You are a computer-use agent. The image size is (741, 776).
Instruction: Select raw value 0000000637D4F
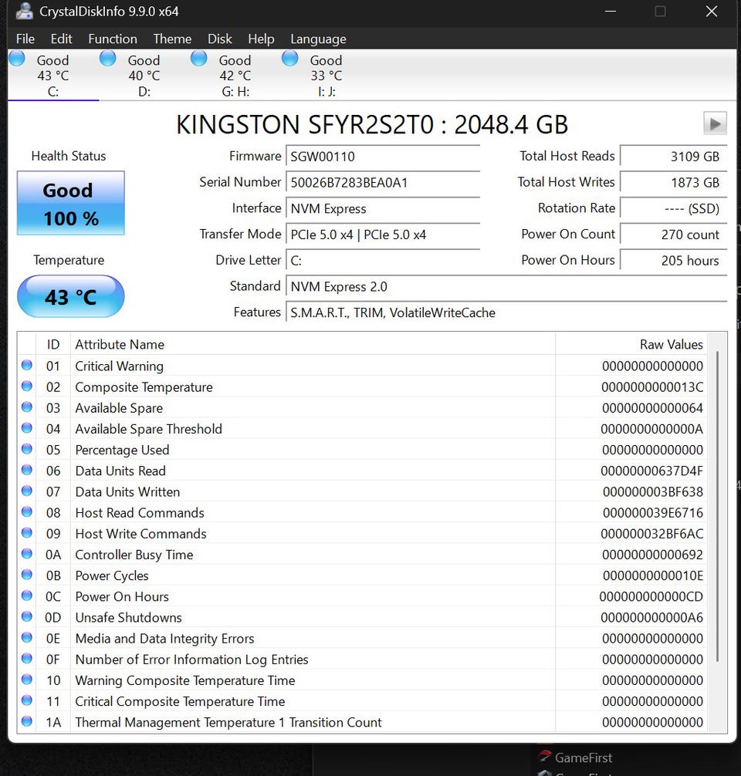click(x=651, y=471)
